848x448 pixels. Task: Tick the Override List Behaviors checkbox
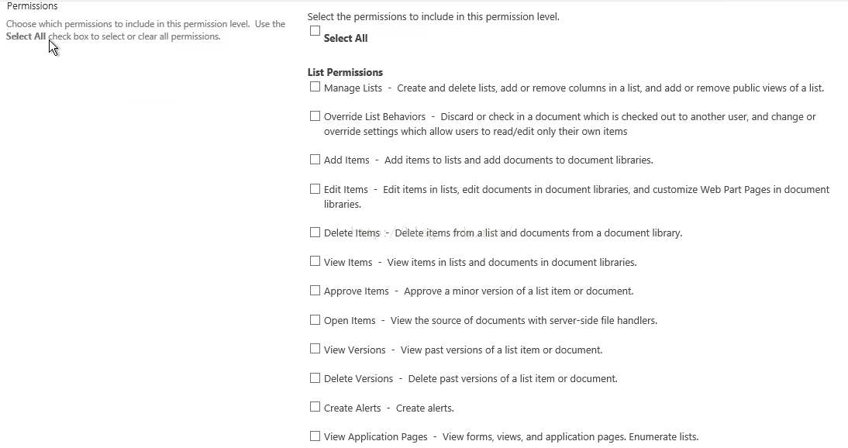tap(315, 115)
